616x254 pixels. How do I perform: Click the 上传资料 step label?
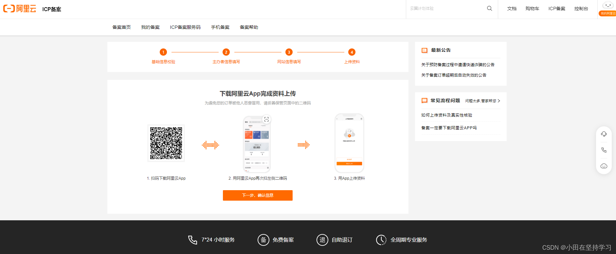coord(352,62)
